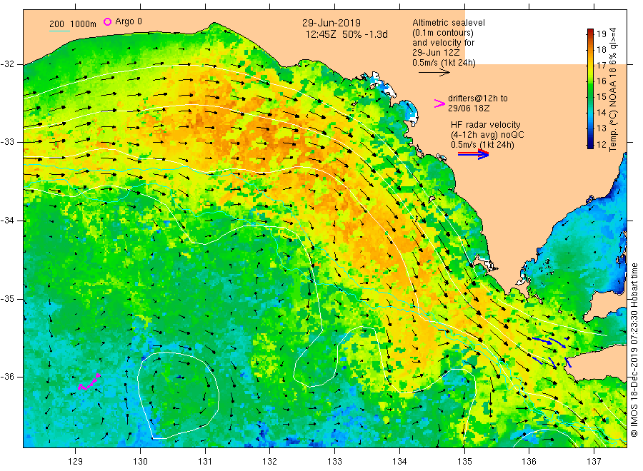
Task: Click the '200 1000m' depth label
Action: point(73,24)
